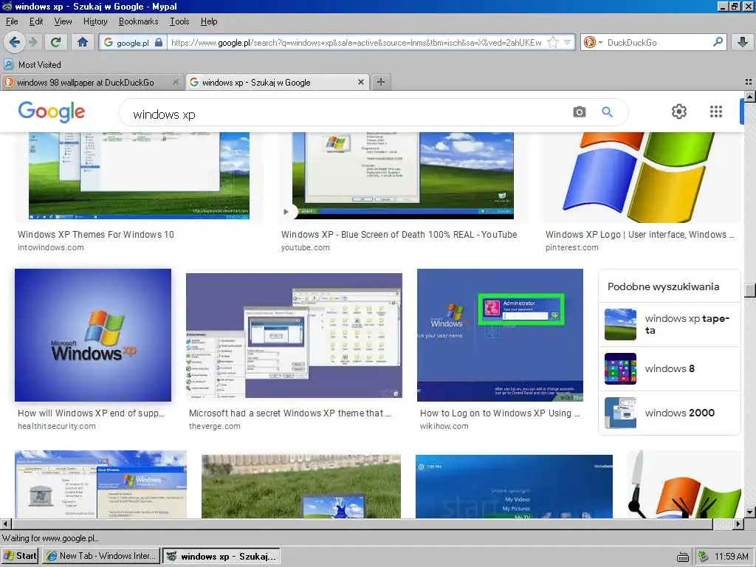756x567 pixels.
Task: Click the horizontal scrollbar left arrow
Action: point(6,523)
